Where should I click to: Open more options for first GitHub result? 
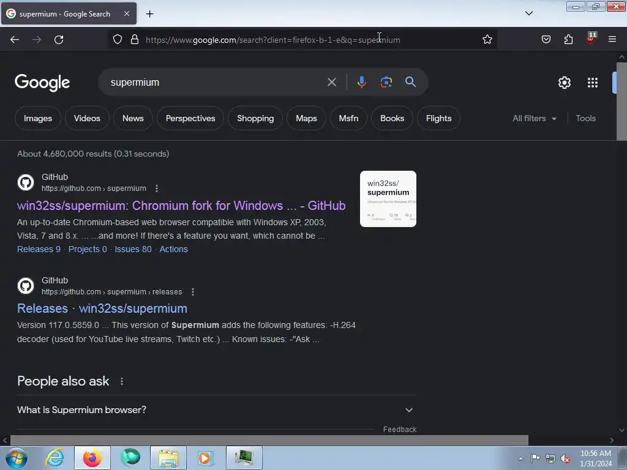[156, 188]
